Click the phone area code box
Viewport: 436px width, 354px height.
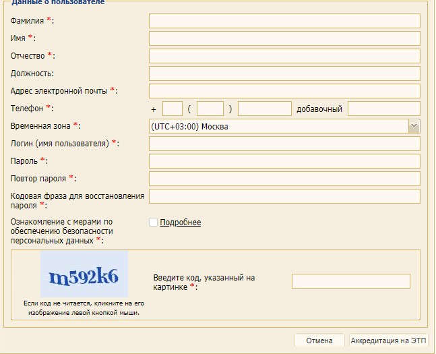(210, 109)
